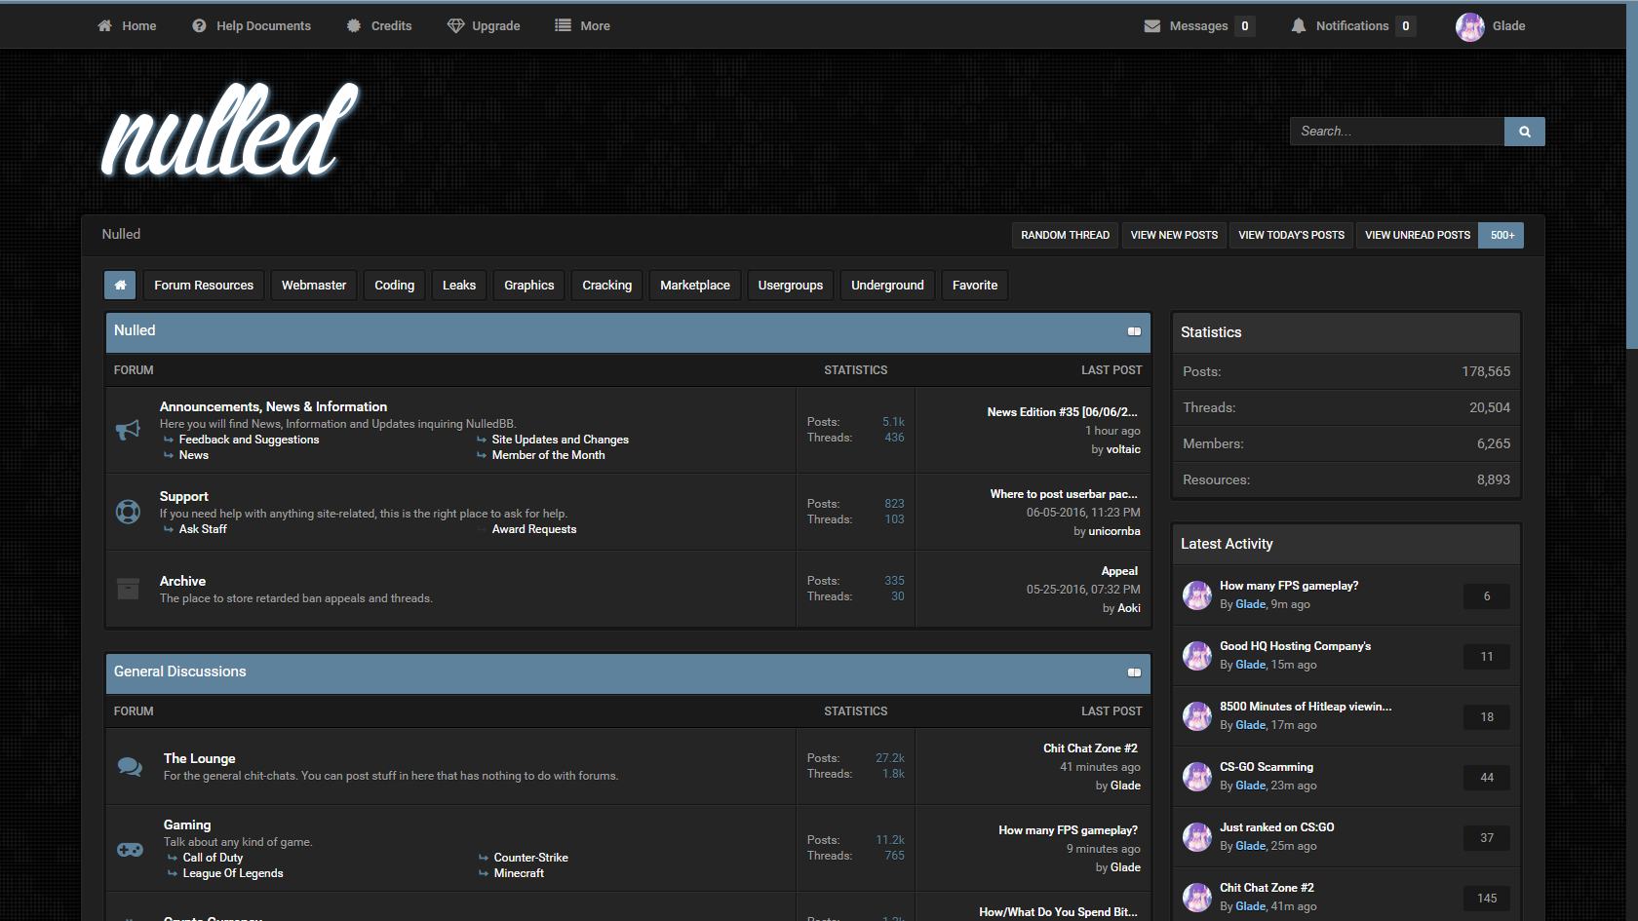The image size is (1638, 921).
Task: Click the reply count 44 badge
Action: pyautogui.click(x=1487, y=778)
